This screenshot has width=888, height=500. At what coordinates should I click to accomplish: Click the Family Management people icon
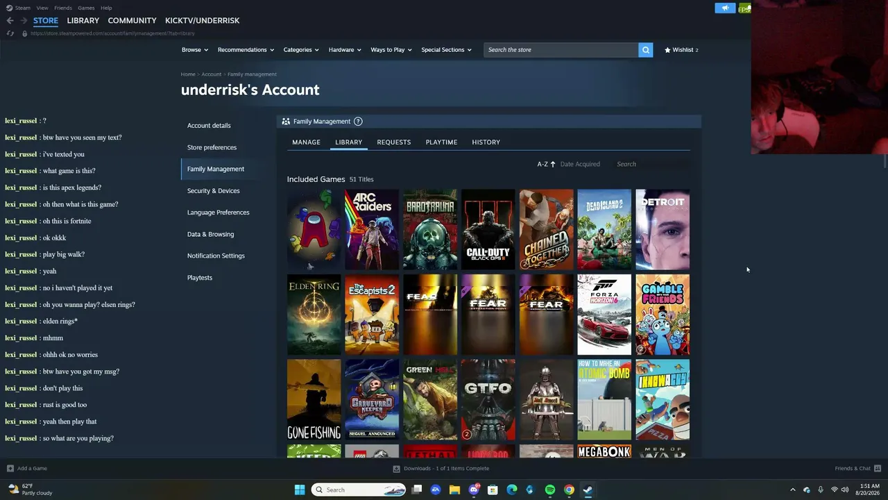point(286,122)
